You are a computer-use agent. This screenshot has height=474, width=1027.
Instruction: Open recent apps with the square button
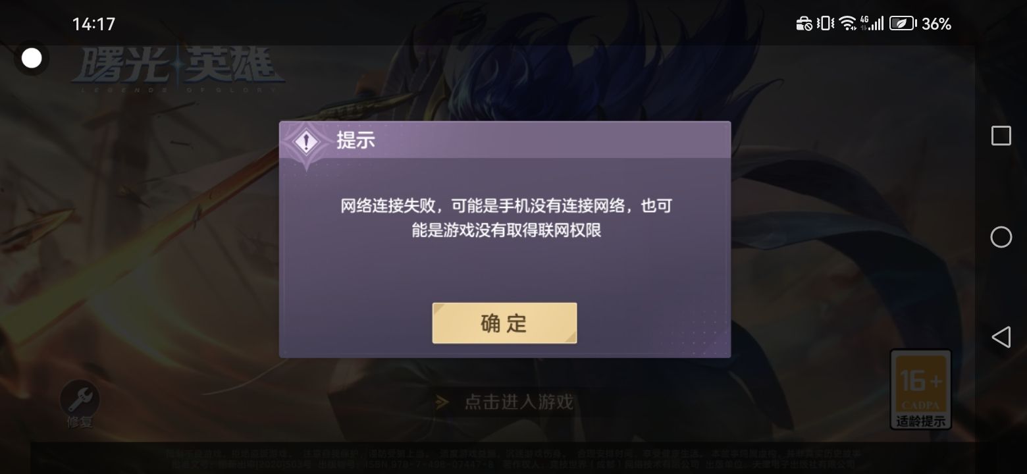pos(1001,136)
